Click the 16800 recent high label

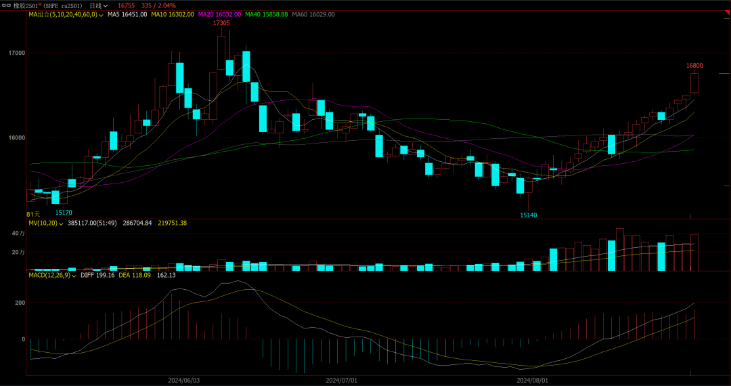694,66
